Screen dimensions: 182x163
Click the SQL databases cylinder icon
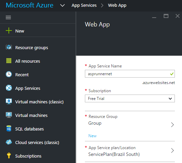click(x=9, y=128)
